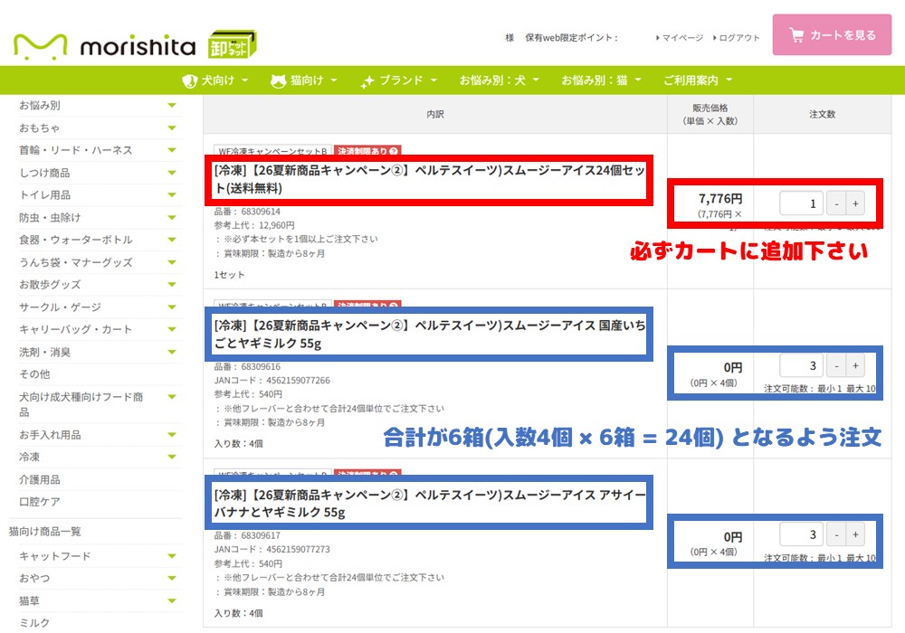Click quantity field for いちご flavor

[801, 365]
